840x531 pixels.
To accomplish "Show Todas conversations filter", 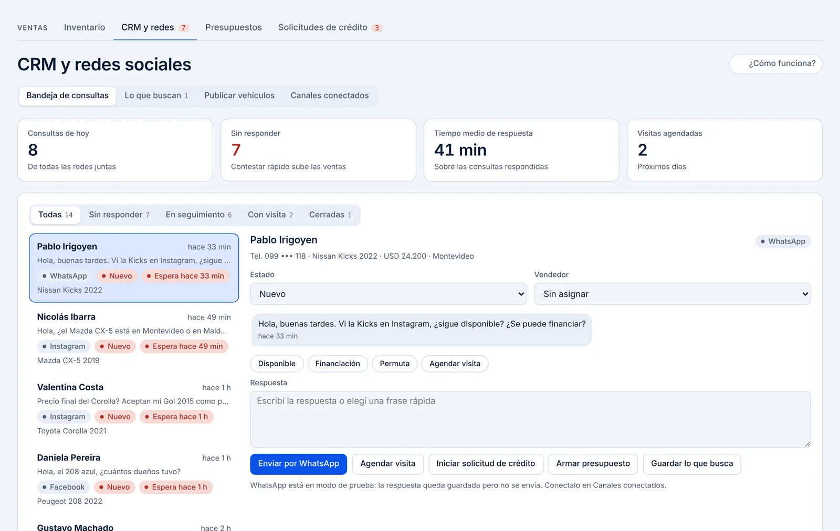I will click(x=56, y=215).
